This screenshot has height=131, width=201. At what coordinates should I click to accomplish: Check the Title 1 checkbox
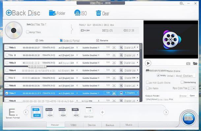7,48
